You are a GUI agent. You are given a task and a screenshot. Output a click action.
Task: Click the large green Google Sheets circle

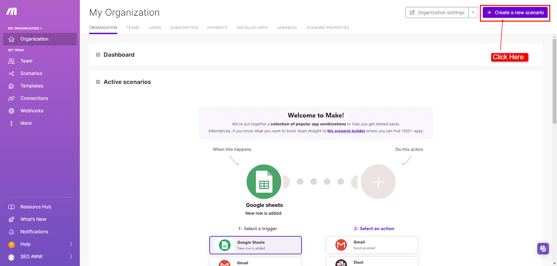coord(264,182)
